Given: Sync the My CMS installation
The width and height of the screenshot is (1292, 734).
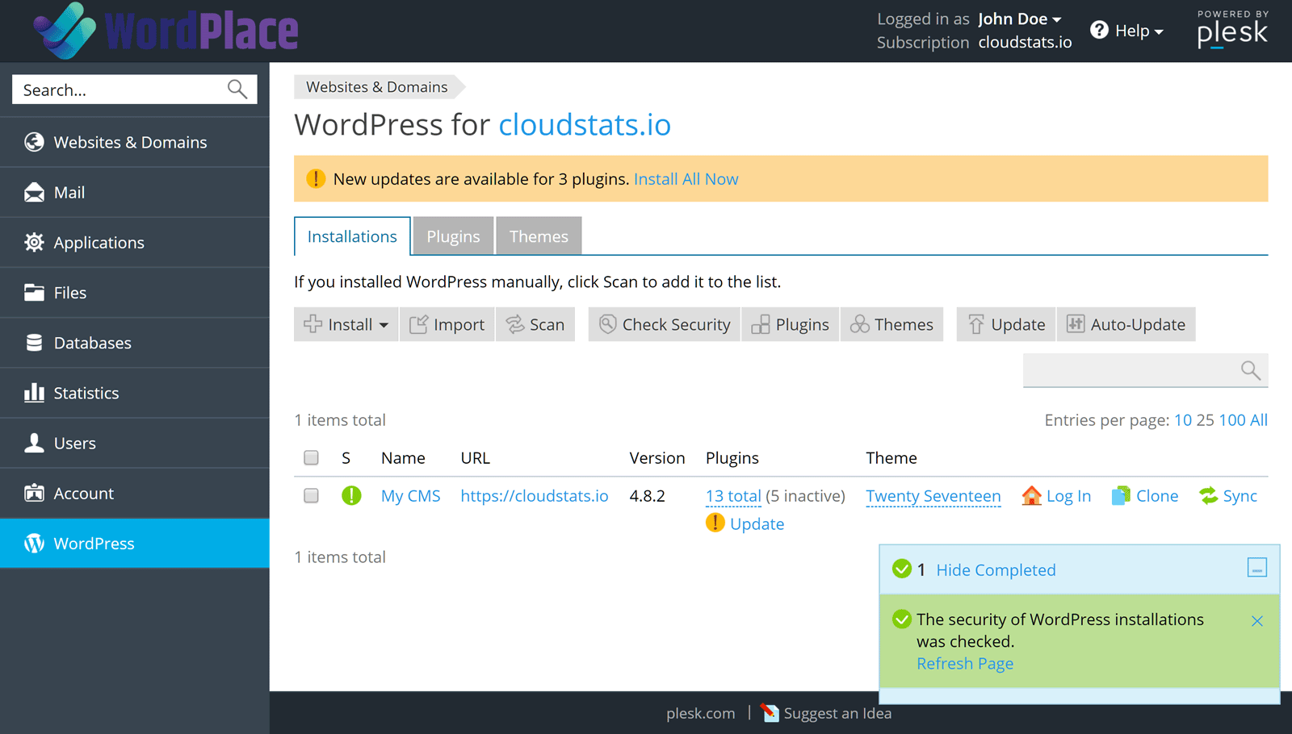Looking at the screenshot, I should [x=1228, y=496].
